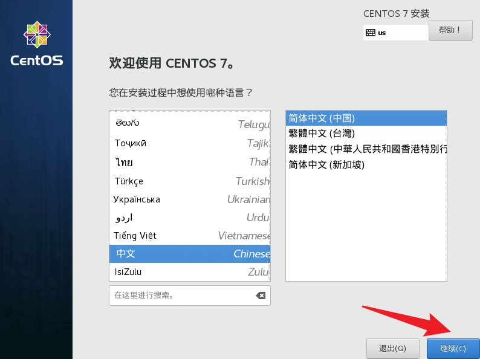Select Urdu language row
480x359 pixels.
click(189, 217)
